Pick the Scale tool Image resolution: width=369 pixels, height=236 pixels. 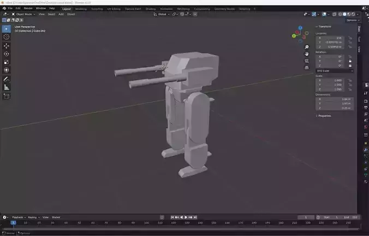pyautogui.click(x=7, y=62)
